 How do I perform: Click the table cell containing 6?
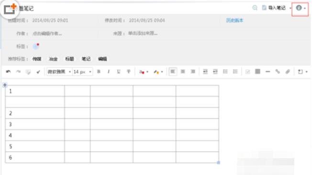pos(35,157)
